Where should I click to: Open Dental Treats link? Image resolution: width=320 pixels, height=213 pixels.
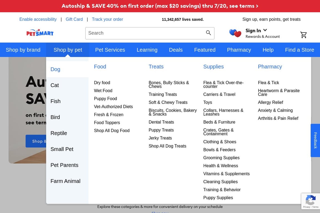(x=161, y=122)
